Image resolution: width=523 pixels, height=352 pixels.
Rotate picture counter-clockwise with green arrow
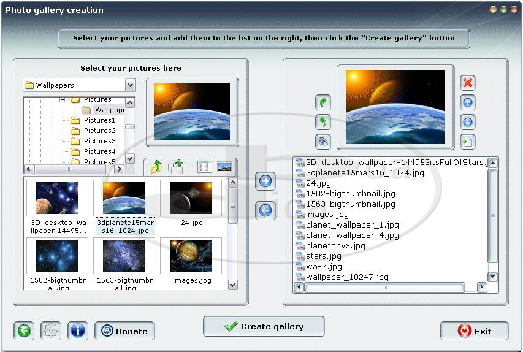[x=323, y=122]
